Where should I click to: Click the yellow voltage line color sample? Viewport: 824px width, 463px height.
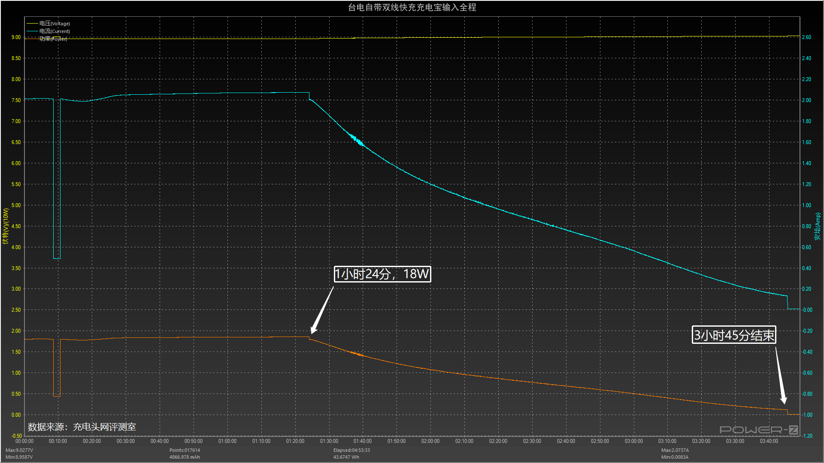[x=32, y=24]
